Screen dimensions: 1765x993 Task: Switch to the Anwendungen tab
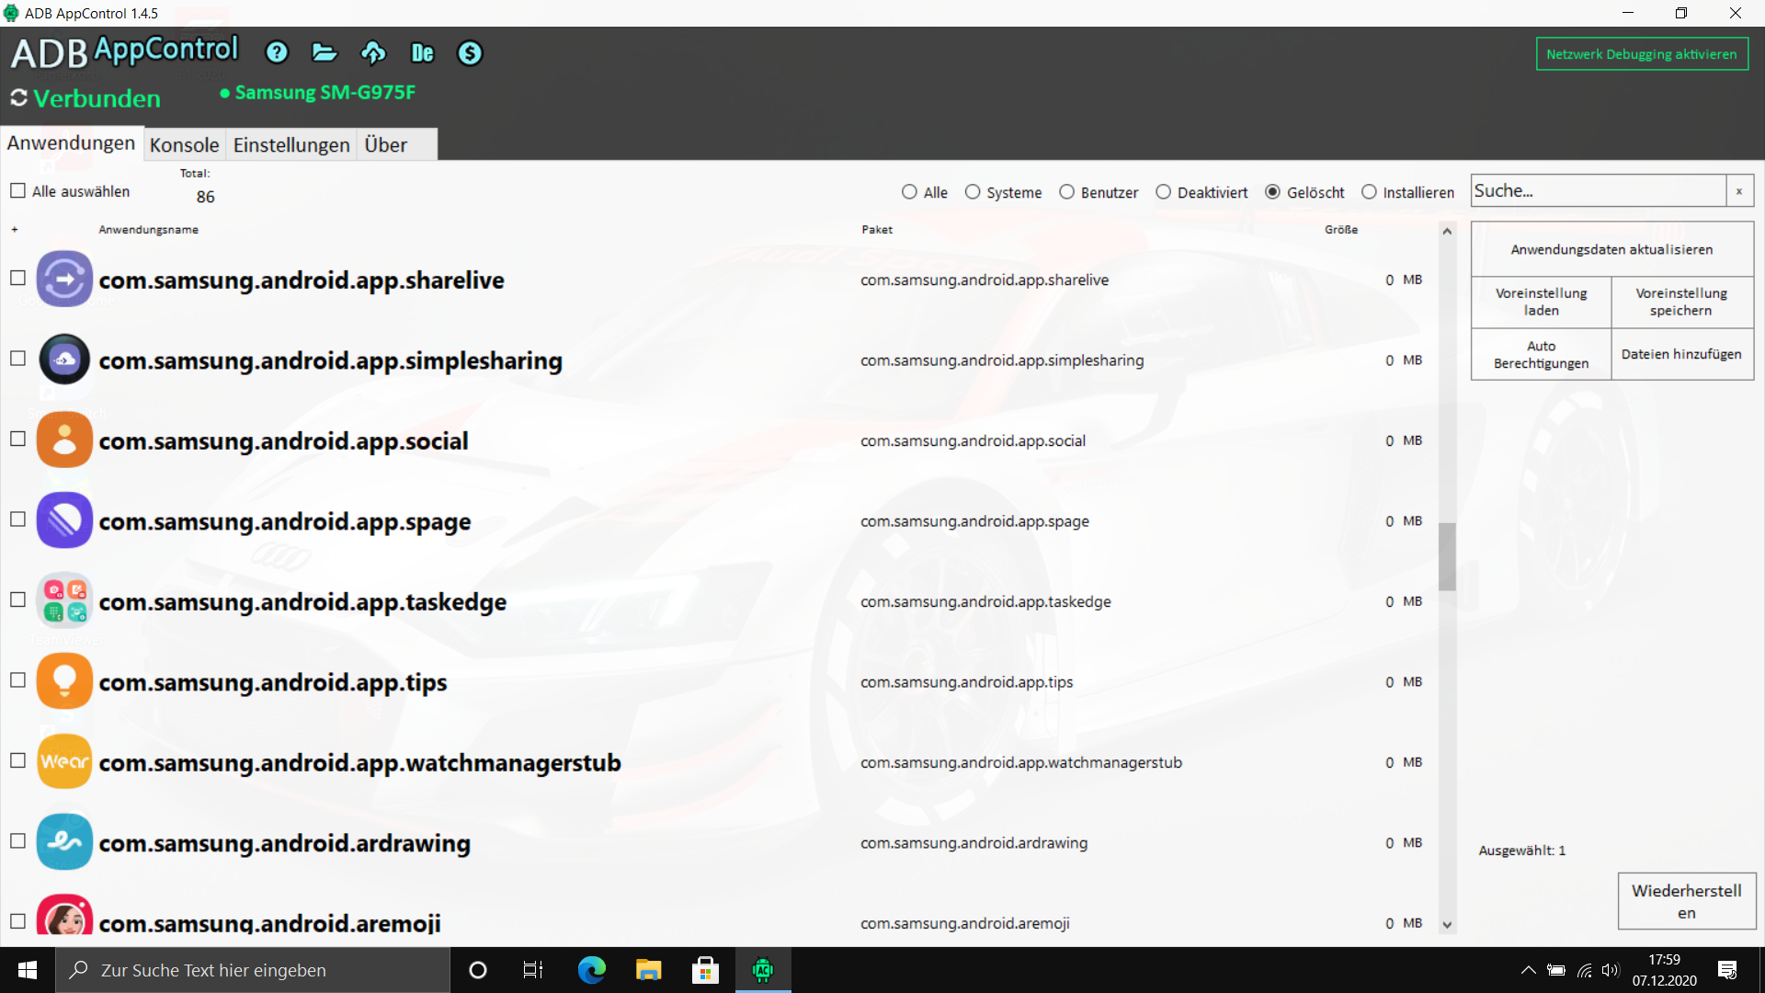click(72, 143)
